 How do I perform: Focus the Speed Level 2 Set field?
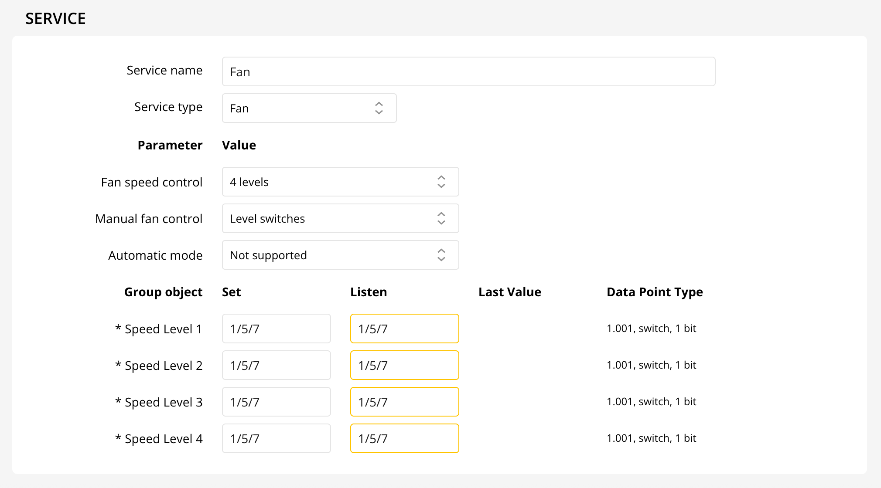click(276, 366)
